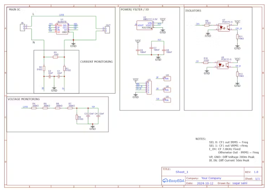Viewport: 267px width, 190px height.
Task: Click the EasyEDA logo in title block
Action: (174, 180)
